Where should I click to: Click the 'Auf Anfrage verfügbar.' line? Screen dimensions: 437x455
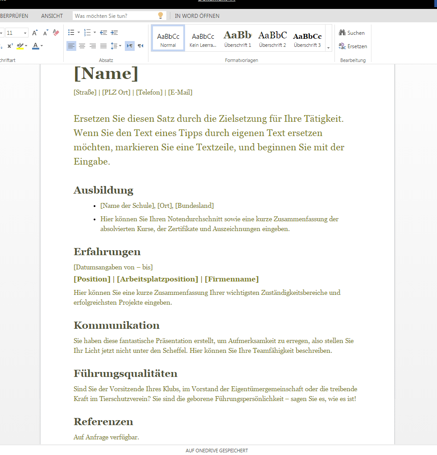(107, 437)
